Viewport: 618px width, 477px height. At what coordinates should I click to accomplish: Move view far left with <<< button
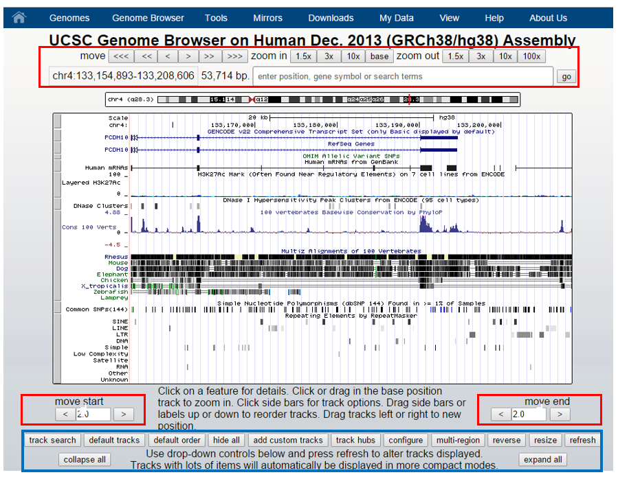point(120,56)
